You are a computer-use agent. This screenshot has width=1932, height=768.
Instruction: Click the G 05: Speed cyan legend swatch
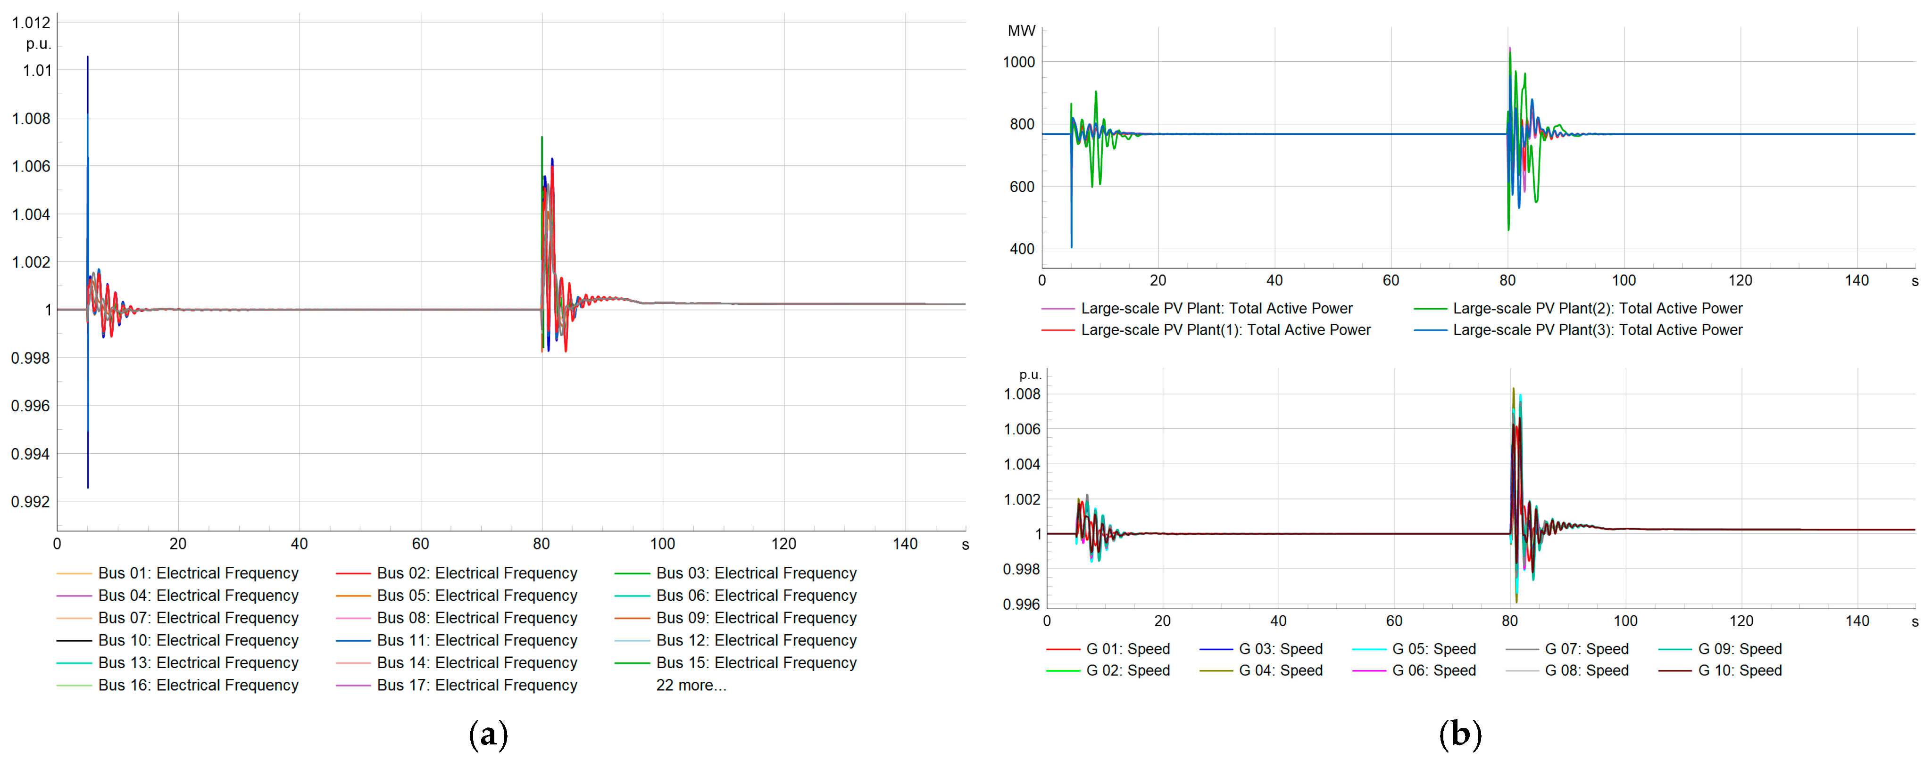[1369, 649]
